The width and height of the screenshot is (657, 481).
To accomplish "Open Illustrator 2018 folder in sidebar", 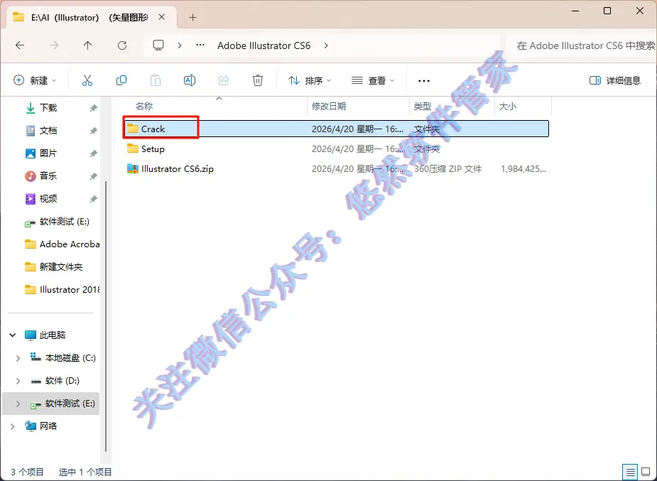I will point(62,289).
